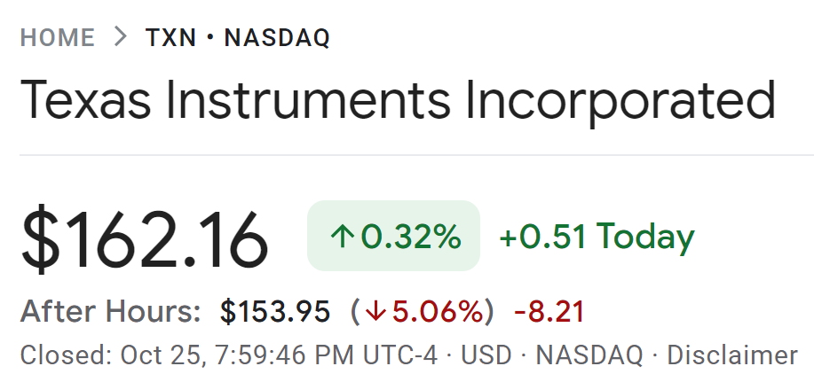This screenshot has width=814, height=374.
Task: Open the Disclaimer link
Action: coord(732,355)
